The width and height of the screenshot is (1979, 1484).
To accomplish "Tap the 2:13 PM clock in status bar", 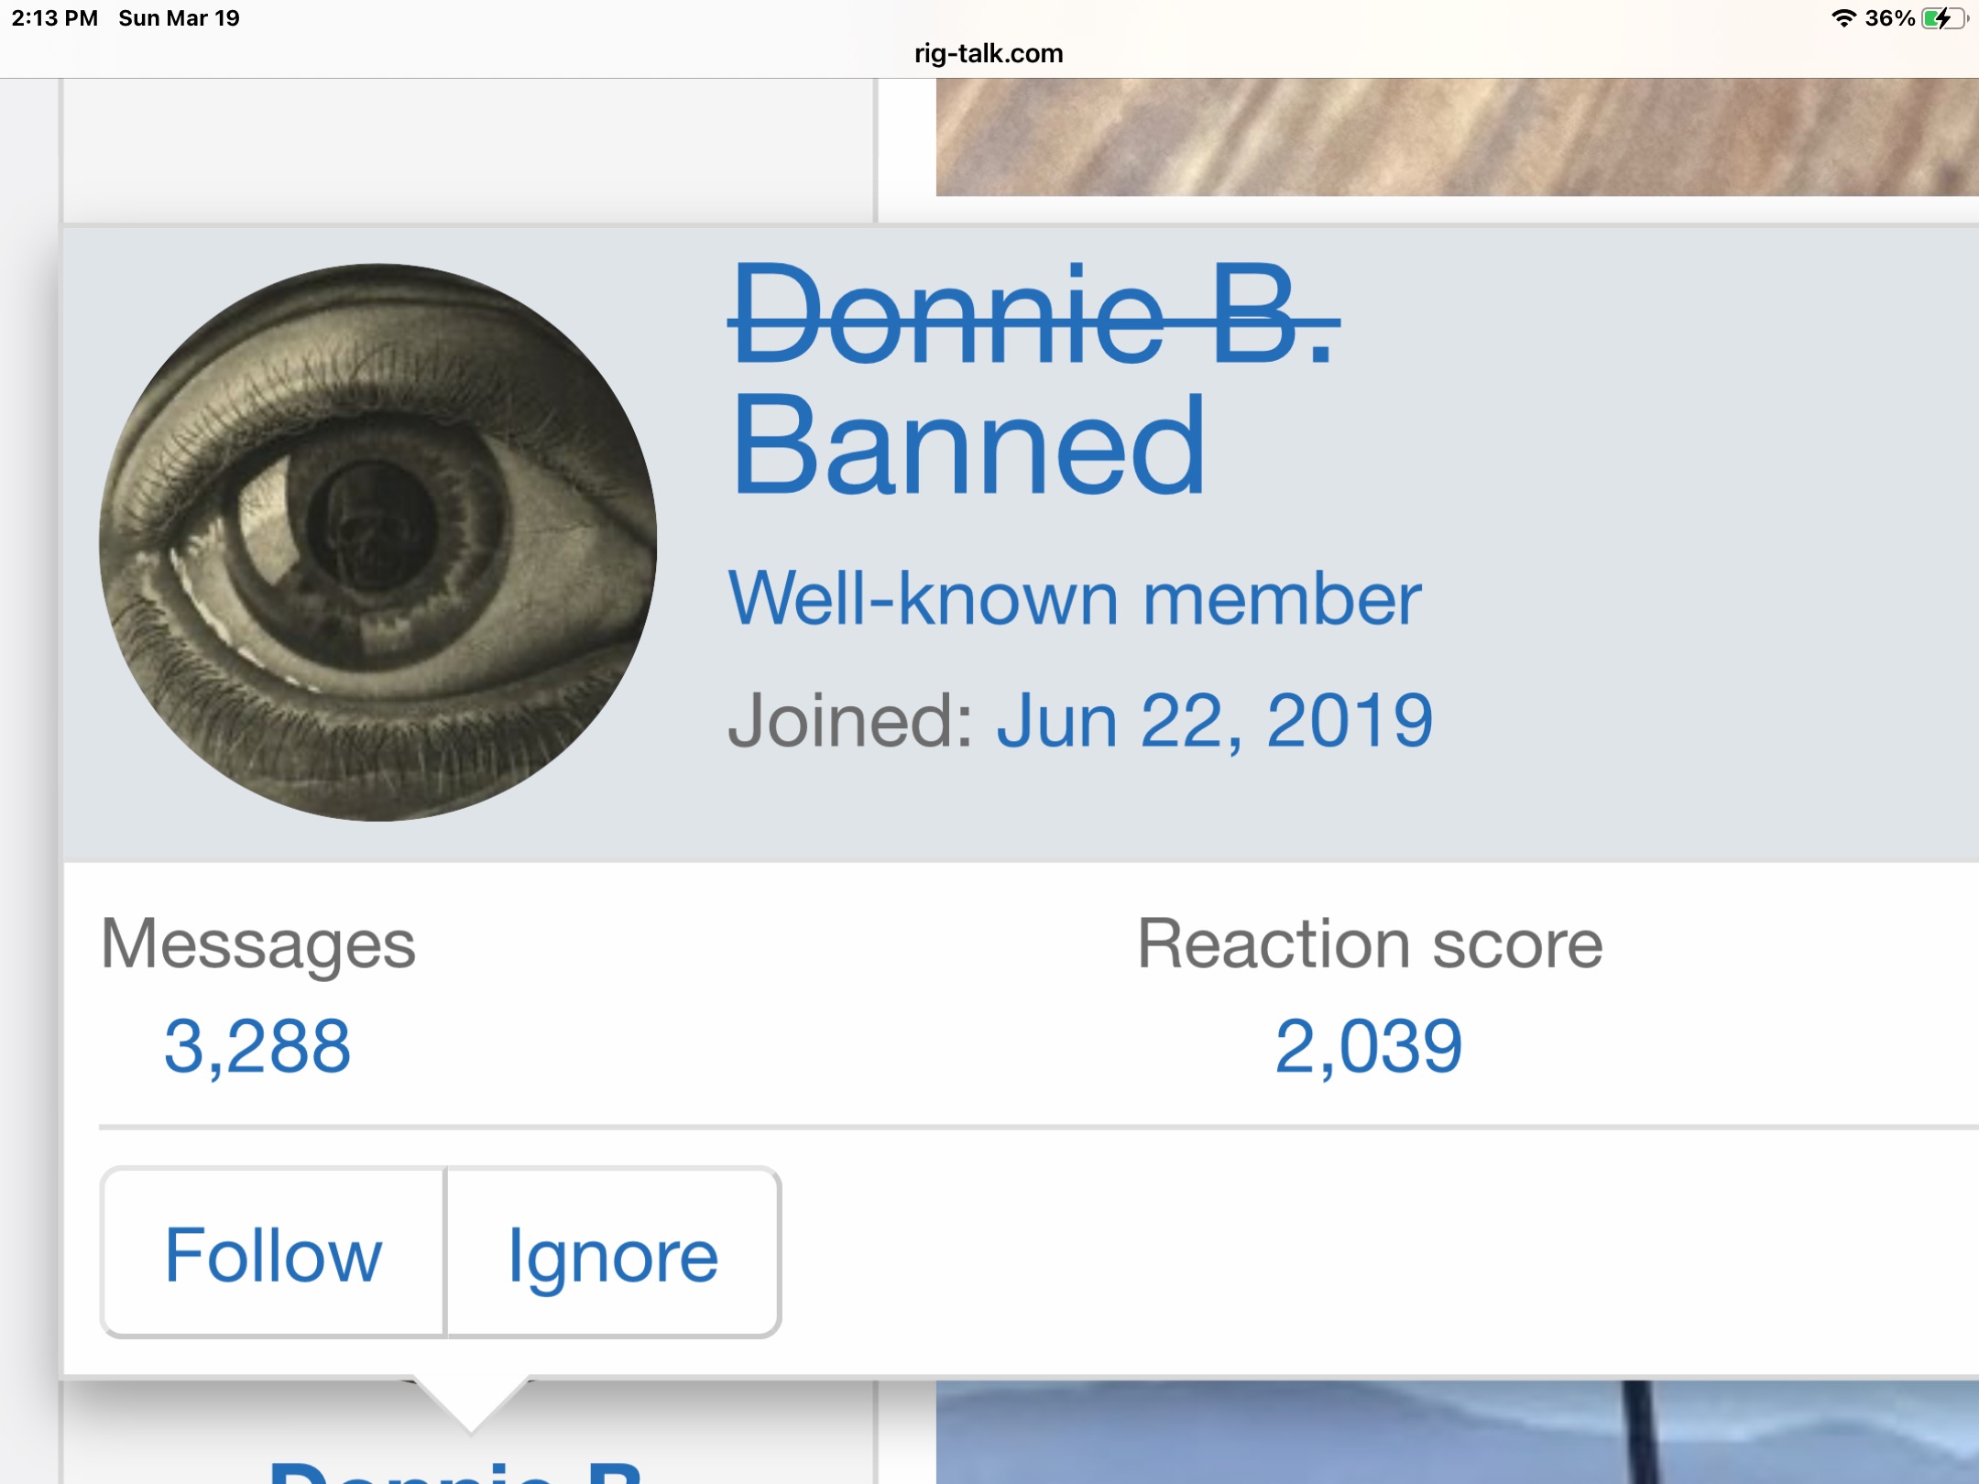I will pyautogui.click(x=55, y=18).
